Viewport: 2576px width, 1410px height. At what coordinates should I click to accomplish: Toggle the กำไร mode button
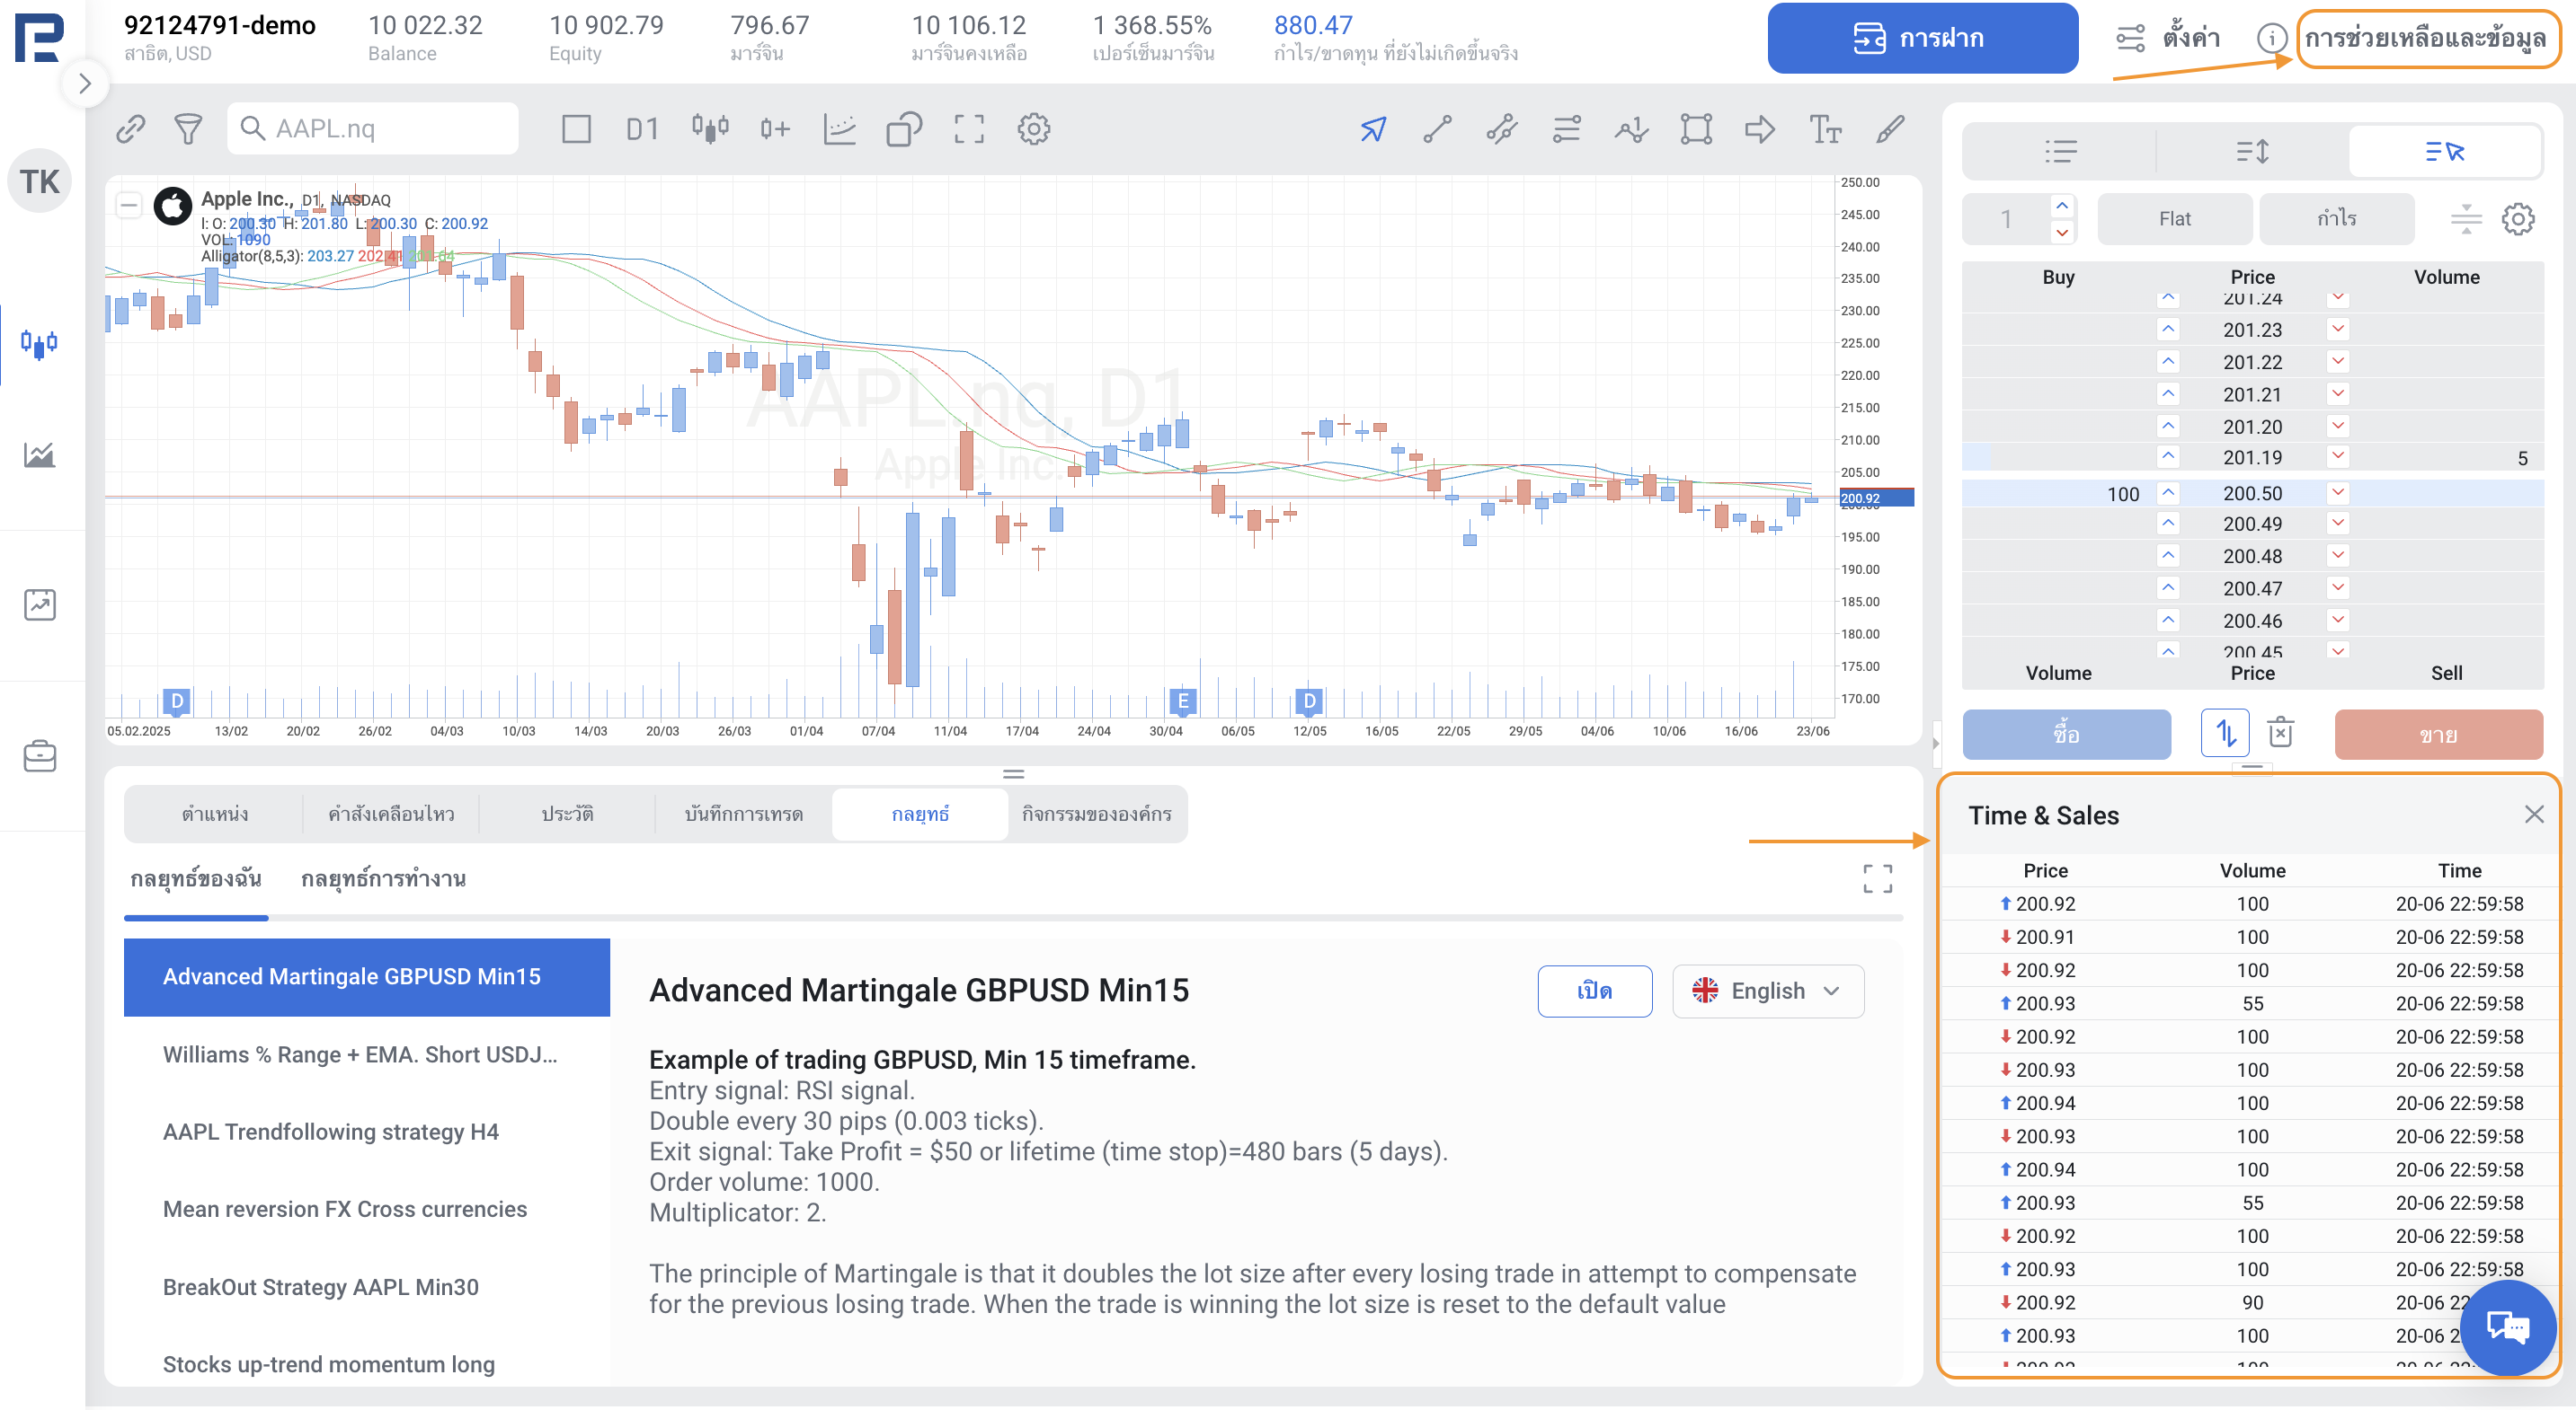(x=2336, y=219)
